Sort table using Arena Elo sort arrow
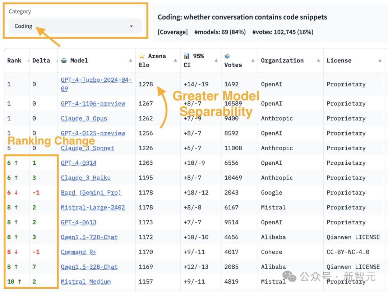This screenshot has width=388, height=292. 175,60
